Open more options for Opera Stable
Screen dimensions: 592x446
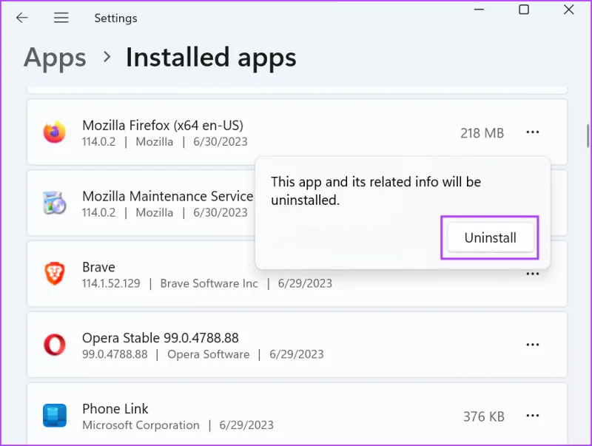click(532, 345)
